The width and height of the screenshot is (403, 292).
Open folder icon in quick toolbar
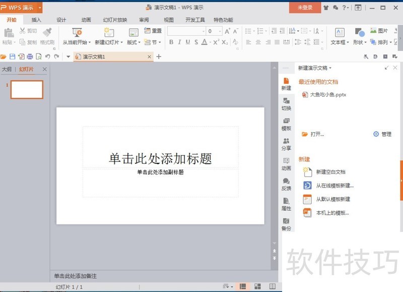(4, 56)
